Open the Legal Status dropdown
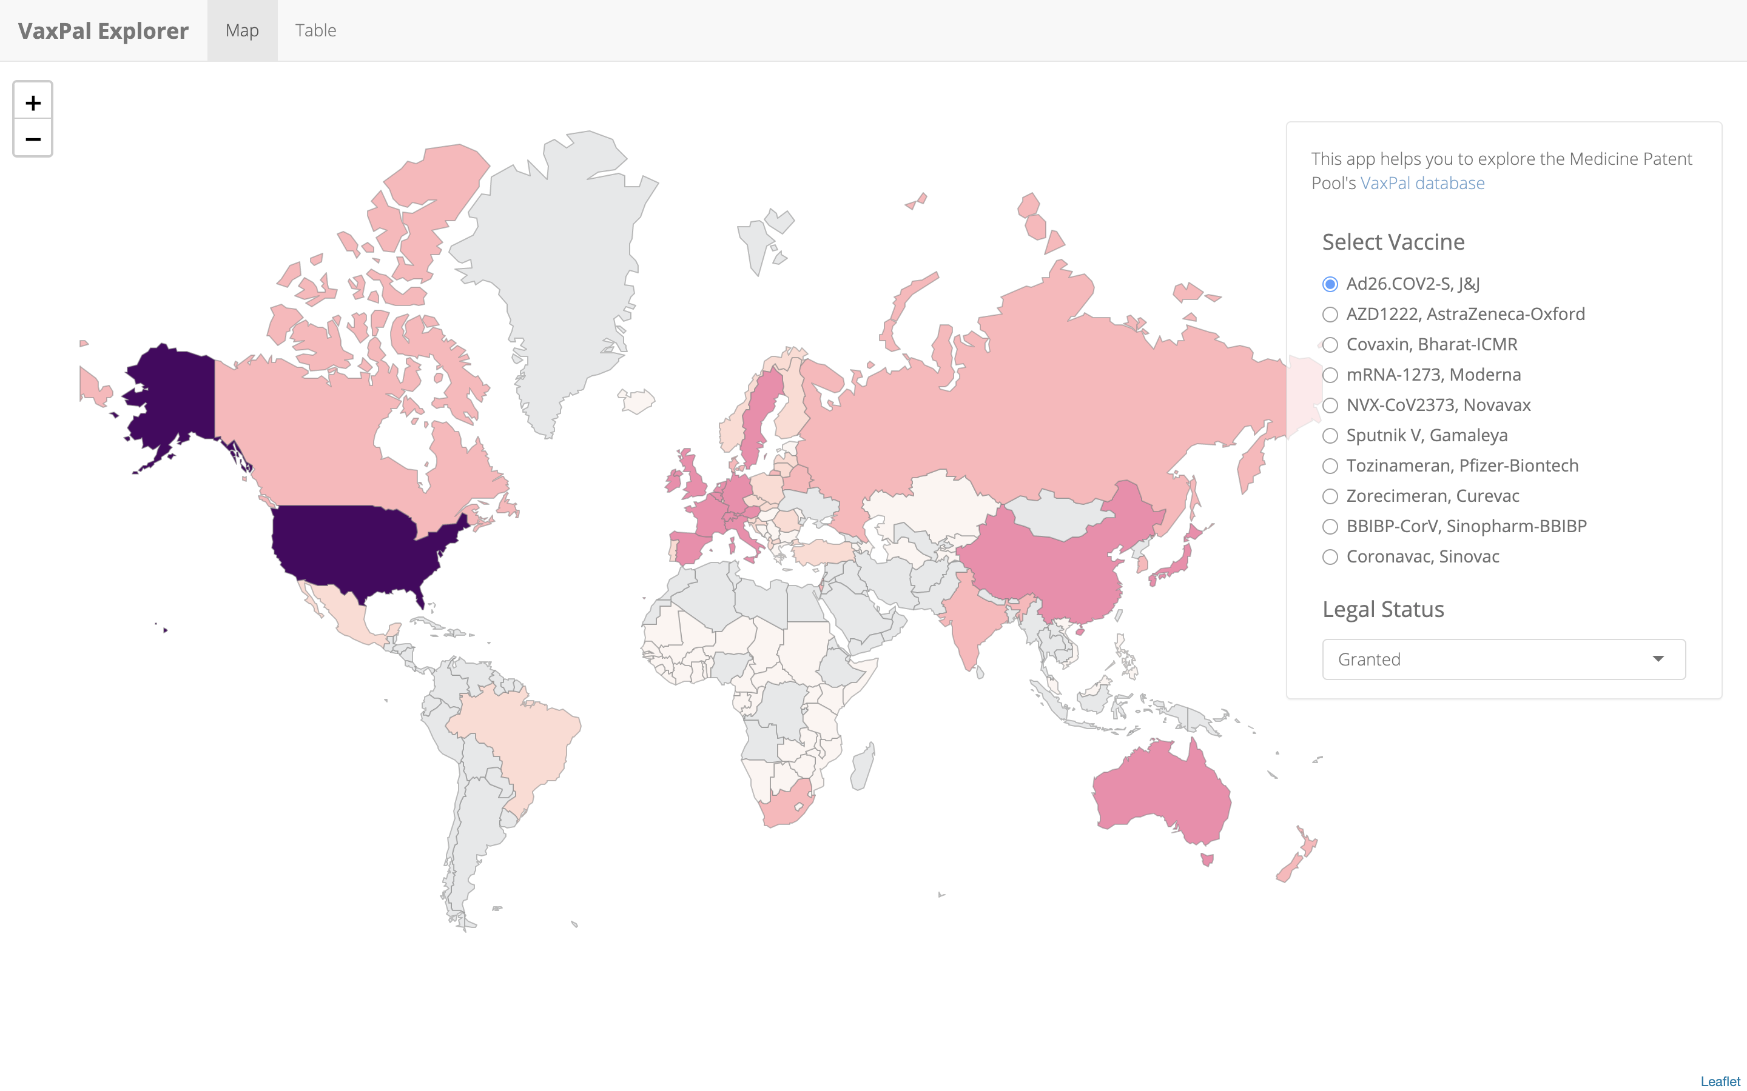This screenshot has width=1747, height=1091. tap(1503, 659)
